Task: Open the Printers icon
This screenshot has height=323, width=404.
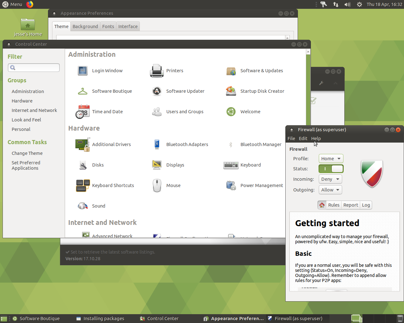Action: [x=157, y=71]
